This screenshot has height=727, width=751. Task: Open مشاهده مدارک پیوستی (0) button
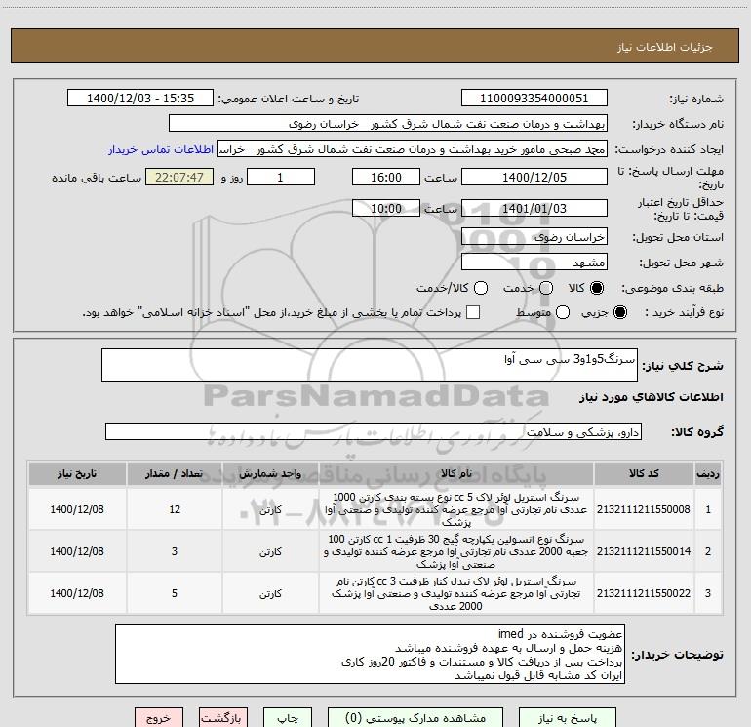(415, 718)
